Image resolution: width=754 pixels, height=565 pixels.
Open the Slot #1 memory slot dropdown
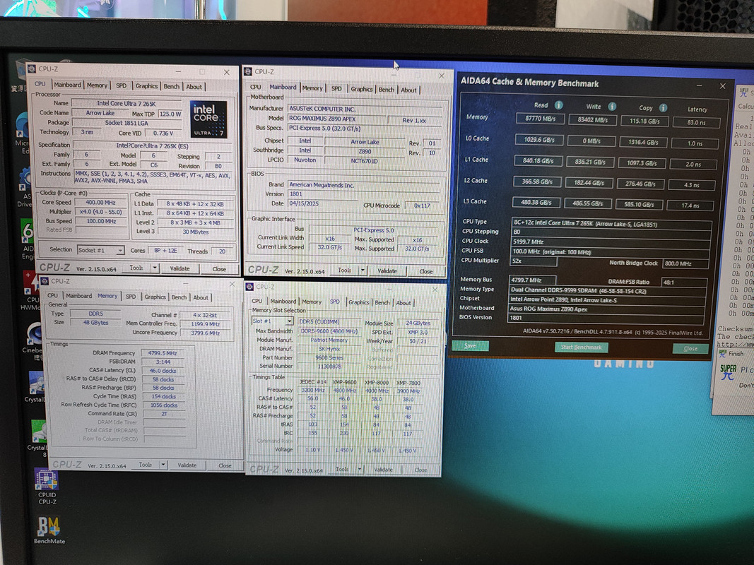[x=272, y=321]
